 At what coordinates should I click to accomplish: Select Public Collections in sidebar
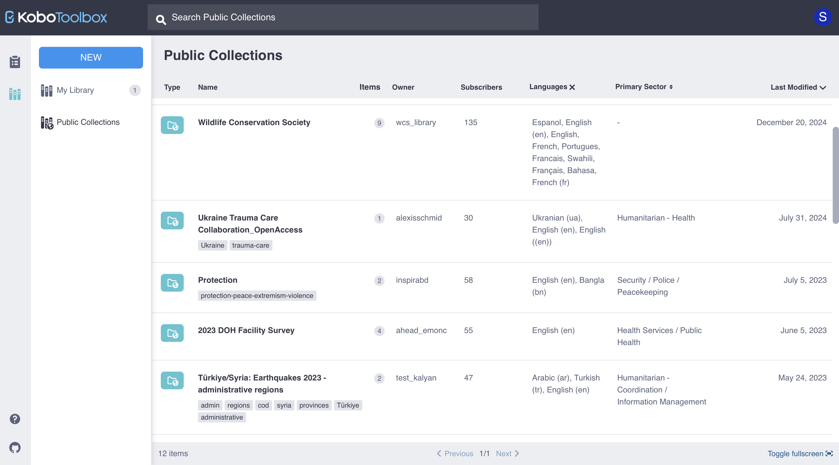tap(88, 122)
